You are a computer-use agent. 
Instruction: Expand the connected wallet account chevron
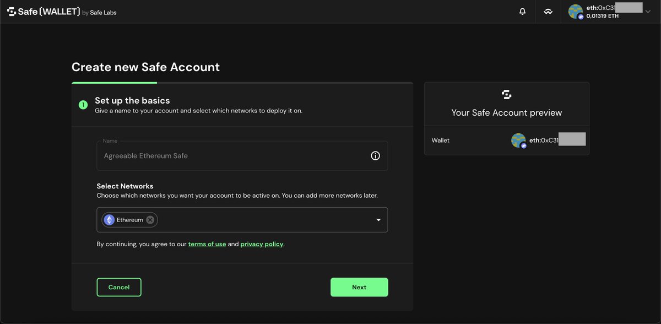pyautogui.click(x=647, y=12)
